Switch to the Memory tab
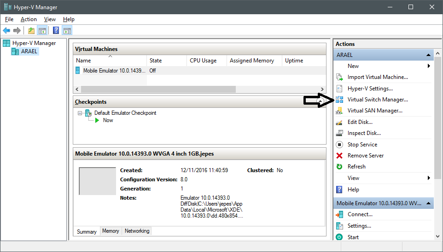Screen dimensions: 443x252 111,231
